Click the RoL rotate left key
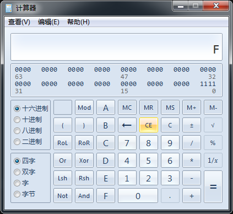The width and height of the screenshot is (233, 214). 63,143
